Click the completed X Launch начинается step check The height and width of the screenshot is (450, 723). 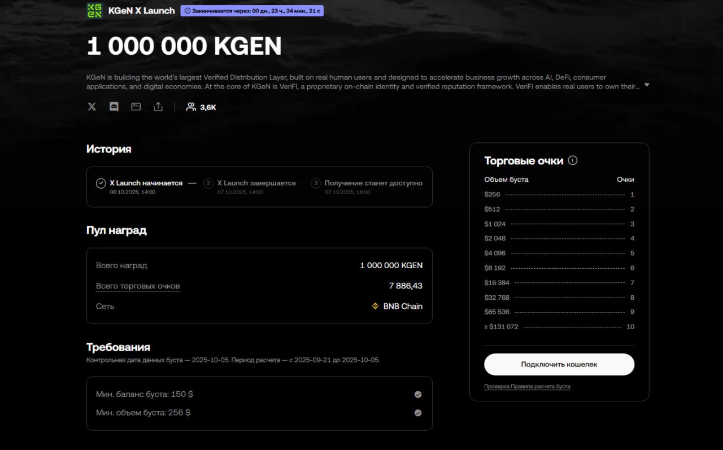(101, 183)
